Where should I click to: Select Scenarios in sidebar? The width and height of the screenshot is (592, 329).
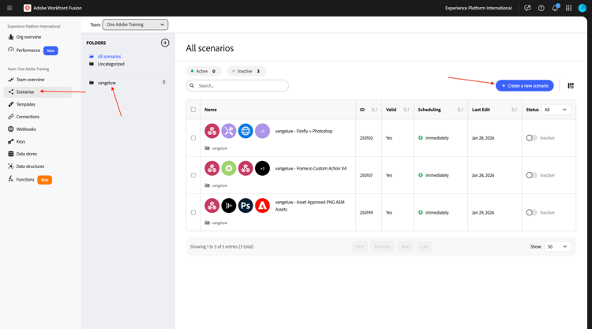pos(37,92)
